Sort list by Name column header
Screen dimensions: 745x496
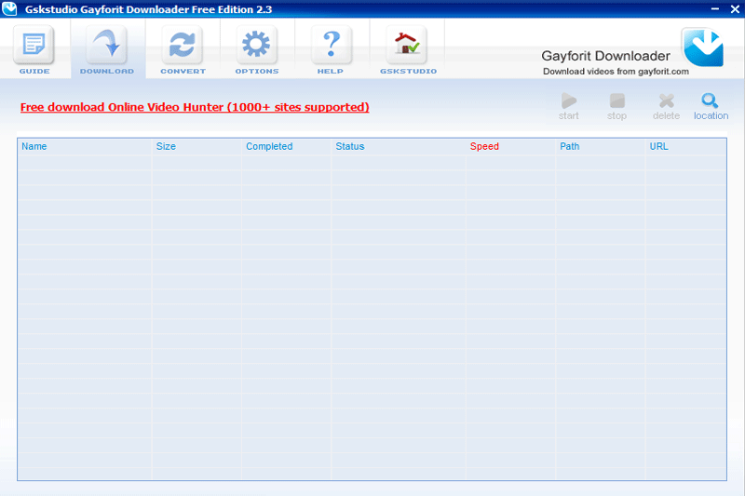tap(34, 146)
